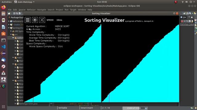Open the Edit menu
Screen dimensions: 197x110
[x=15, y=10]
